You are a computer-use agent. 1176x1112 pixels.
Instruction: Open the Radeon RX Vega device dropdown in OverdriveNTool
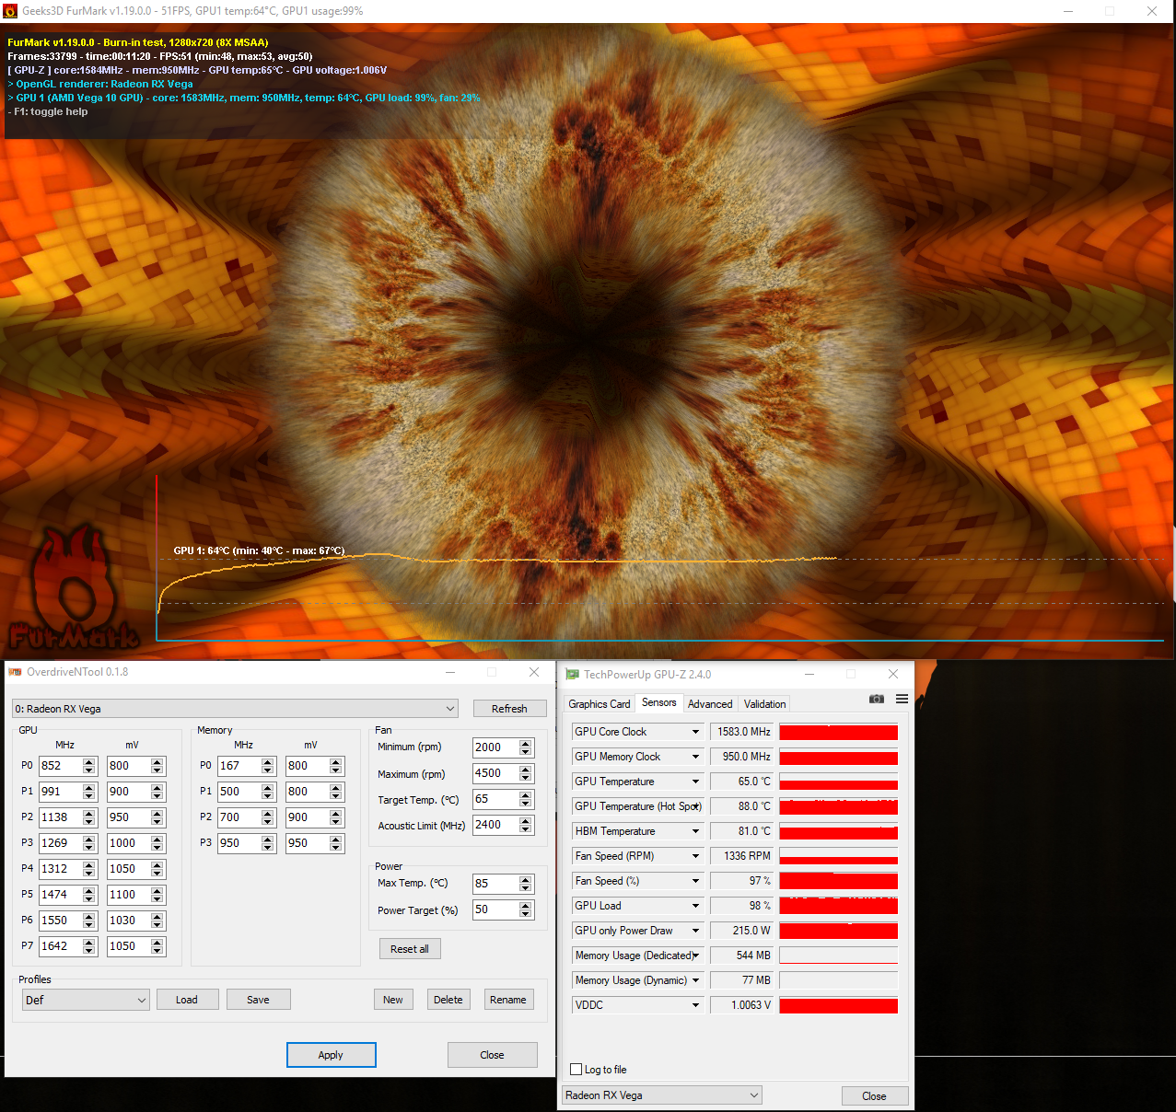(235, 709)
